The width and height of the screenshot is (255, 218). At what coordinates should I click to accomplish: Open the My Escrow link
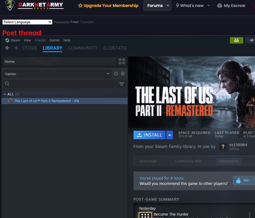pyautogui.click(x=234, y=6)
